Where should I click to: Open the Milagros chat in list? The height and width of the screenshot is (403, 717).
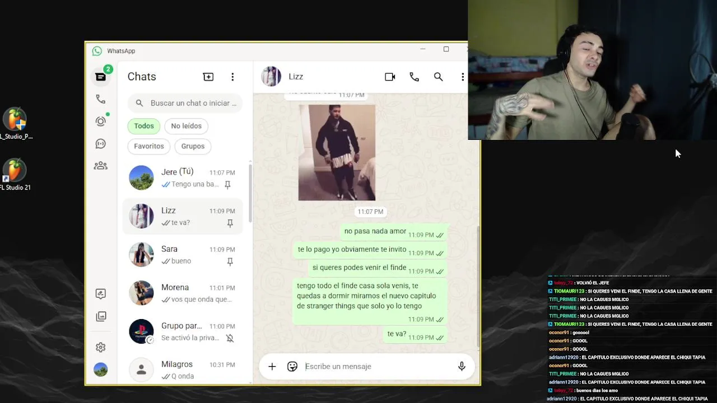(x=183, y=370)
